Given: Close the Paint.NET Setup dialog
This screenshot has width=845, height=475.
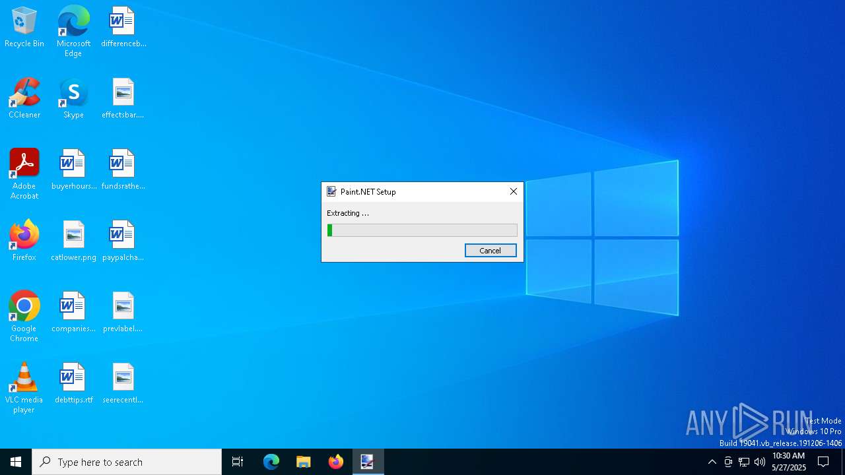Looking at the screenshot, I should pos(513,191).
